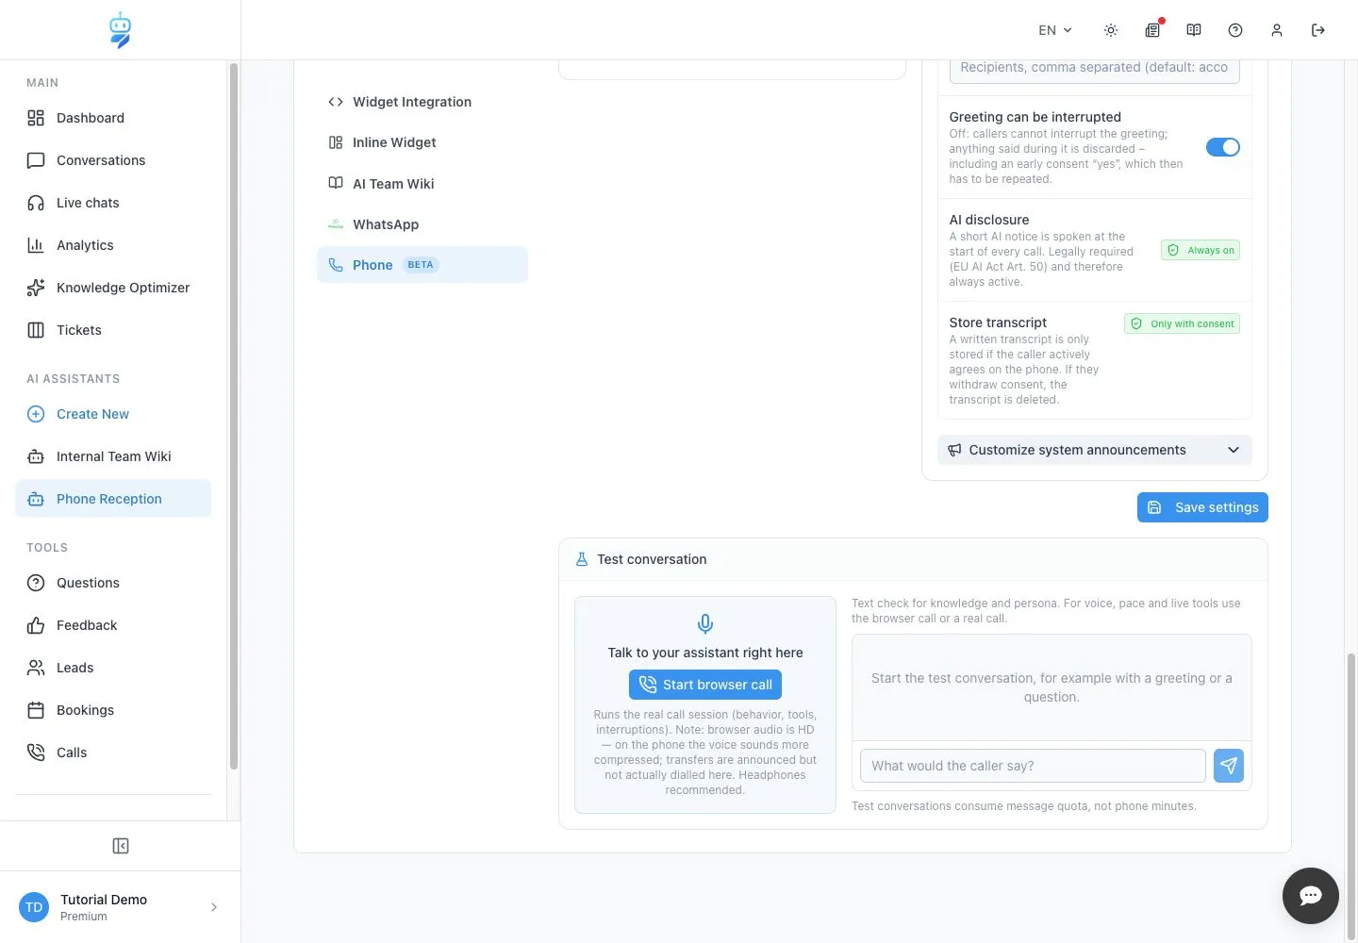
Task: Click the Leads people icon
Action: point(36,668)
